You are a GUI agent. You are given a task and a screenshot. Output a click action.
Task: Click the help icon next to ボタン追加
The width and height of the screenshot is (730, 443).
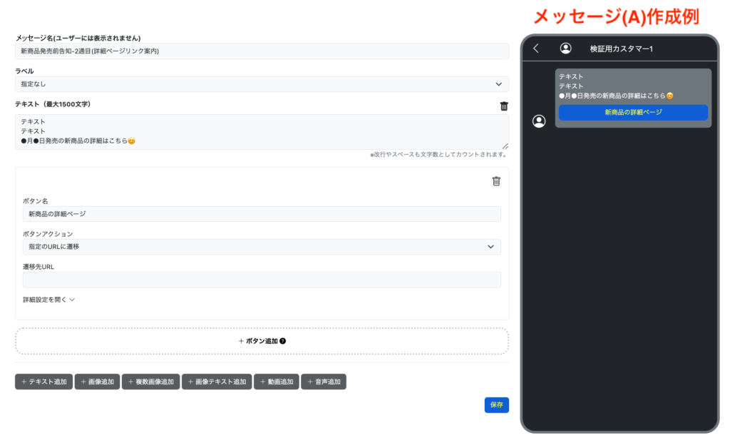[x=283, y=341]
